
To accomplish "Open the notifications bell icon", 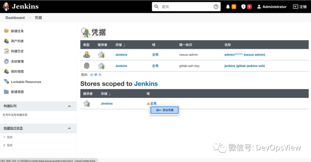I will pyautogui.click(x=228, y=7).
